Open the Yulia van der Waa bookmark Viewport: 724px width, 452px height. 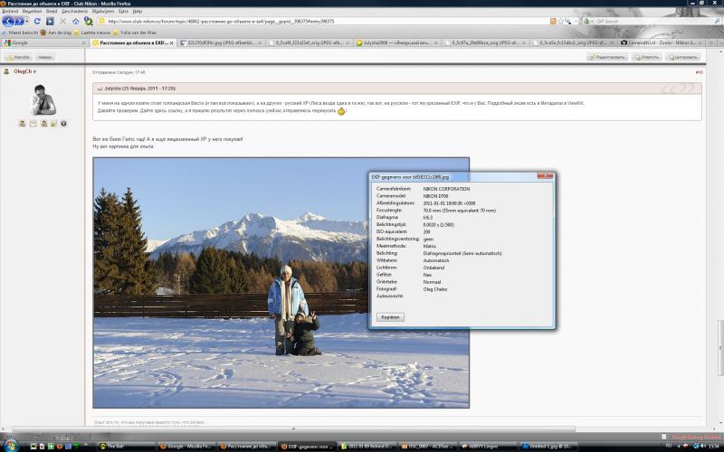134,33
